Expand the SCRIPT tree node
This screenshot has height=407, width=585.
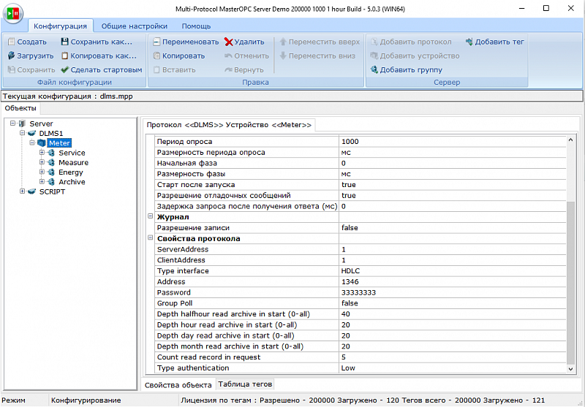[23, 191]
